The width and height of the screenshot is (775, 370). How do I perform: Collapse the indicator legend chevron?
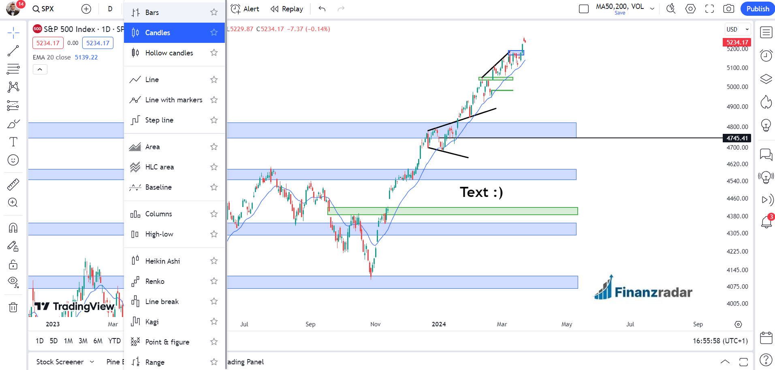click(x=40, y=70)
